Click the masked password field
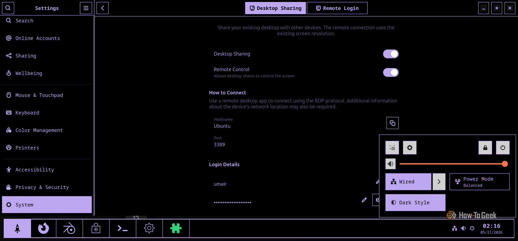 click(x=232, y=202)
